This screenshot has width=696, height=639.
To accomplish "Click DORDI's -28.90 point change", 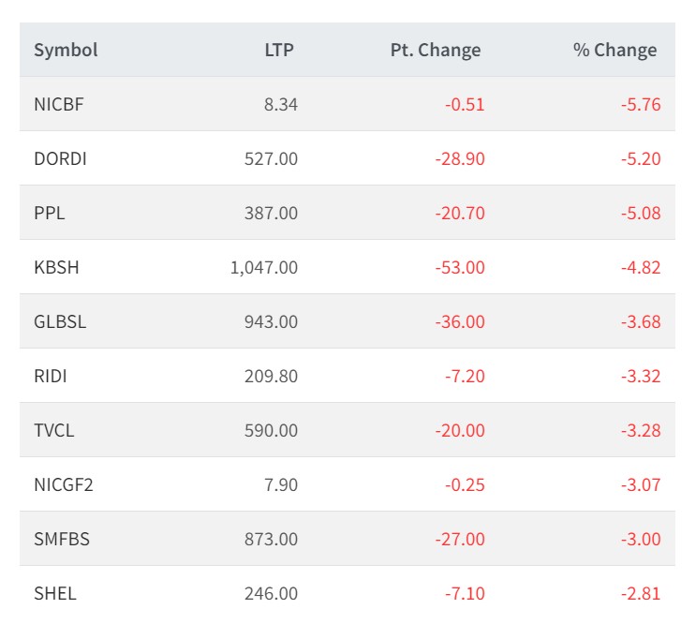I will [460, 159].
